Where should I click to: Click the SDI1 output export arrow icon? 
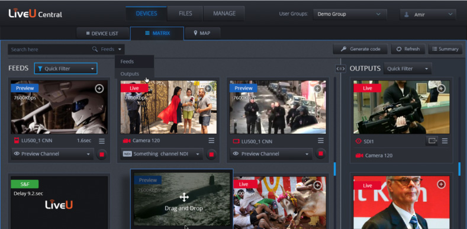click(x=431, y=141)
